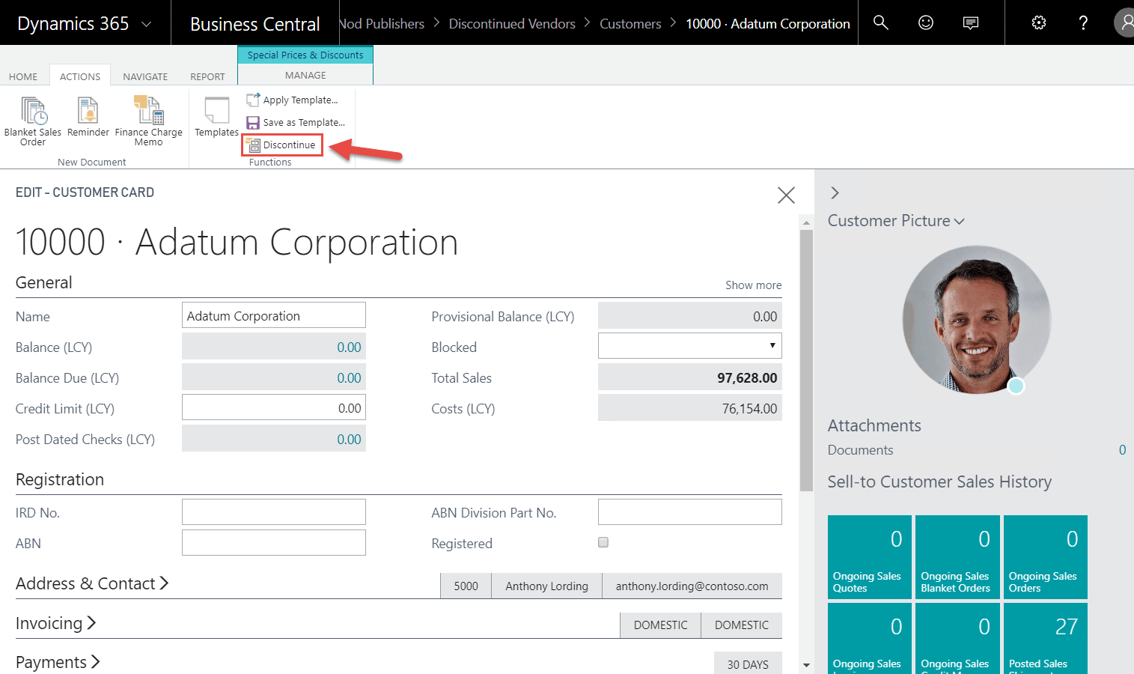Click the help question mark icon
The height and width of the screenshot is (674, 1134).
click(x=1083, y=22)
